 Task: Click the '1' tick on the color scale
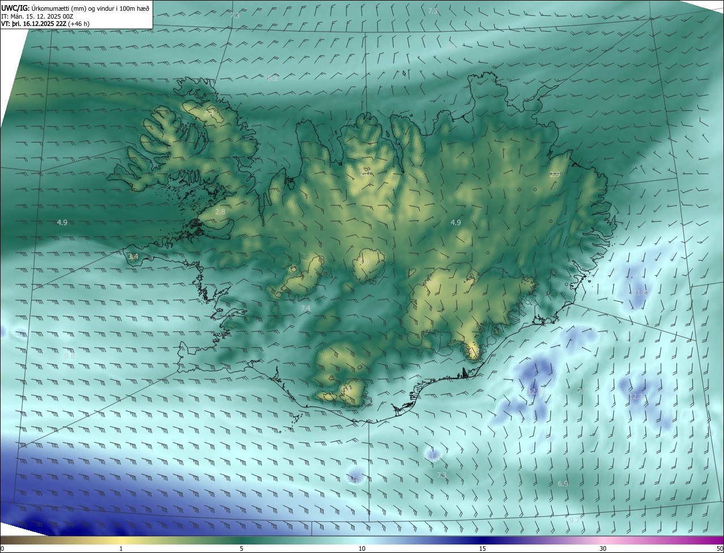click(x=121, y=548)
